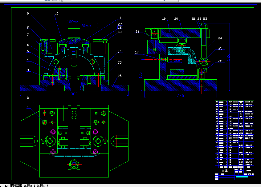Image resolution: width=261 pixels, height=187 pixels.
Task: Click part balloon number 13
Action: (x=120, y=32)
